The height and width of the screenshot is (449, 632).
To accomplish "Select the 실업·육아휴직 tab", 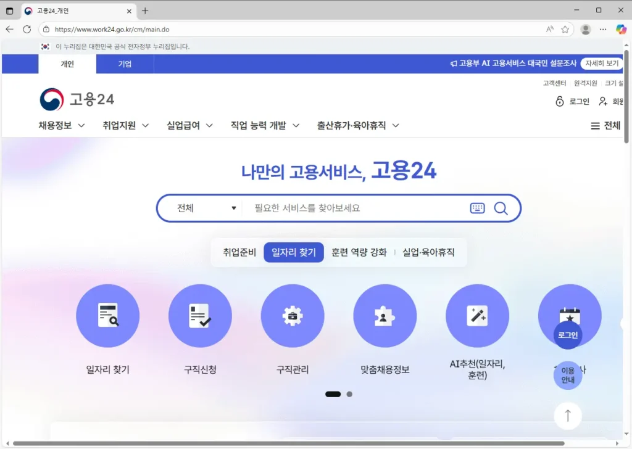I will [x=428, y=252].
